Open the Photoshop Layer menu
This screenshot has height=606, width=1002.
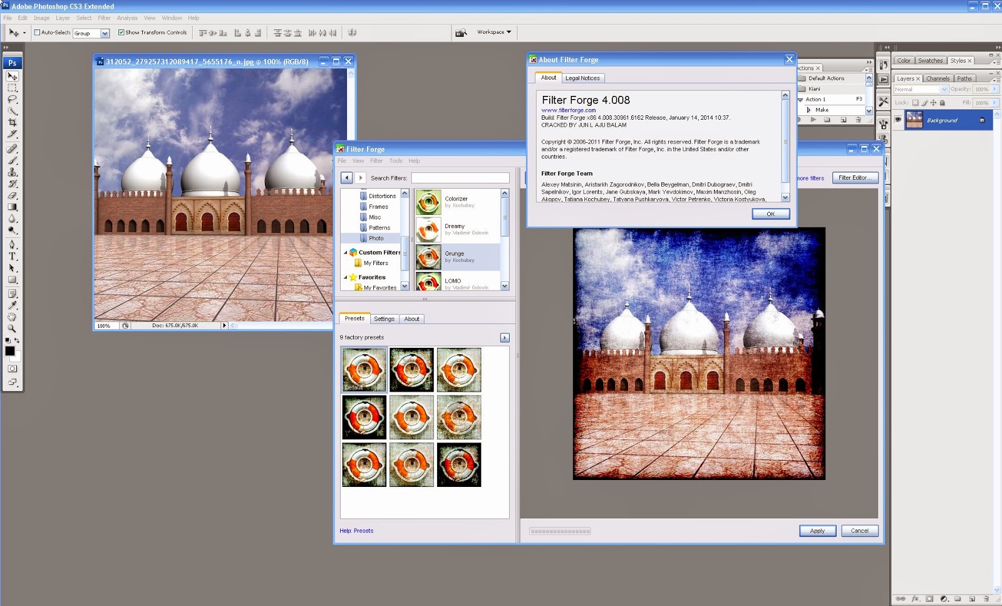(63, 18)
